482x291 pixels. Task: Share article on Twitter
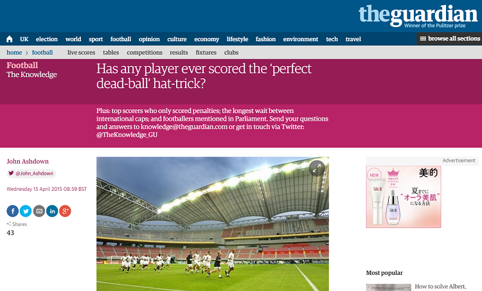(26, 211)
